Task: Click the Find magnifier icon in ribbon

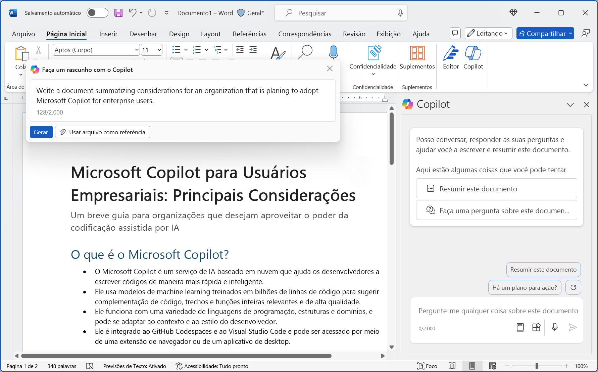Action: (305, 53)
